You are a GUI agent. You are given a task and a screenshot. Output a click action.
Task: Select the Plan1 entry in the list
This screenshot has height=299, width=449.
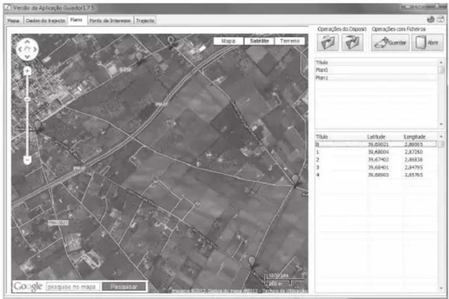click(x=376, y=78)
